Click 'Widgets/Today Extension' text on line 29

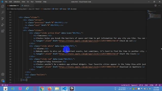tap(49, 62)
